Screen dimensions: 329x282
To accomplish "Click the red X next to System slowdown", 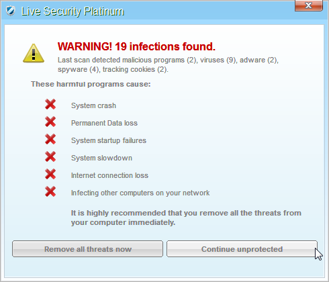I will click(x=50, y=156).
